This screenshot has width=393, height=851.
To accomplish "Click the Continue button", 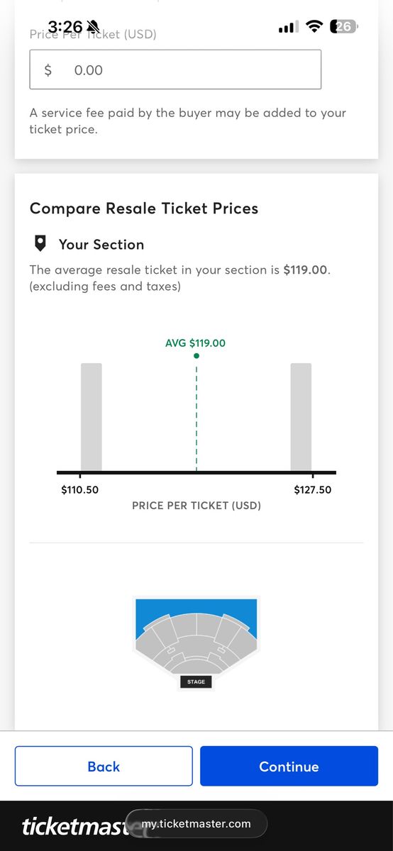I will tap(289, 766).
